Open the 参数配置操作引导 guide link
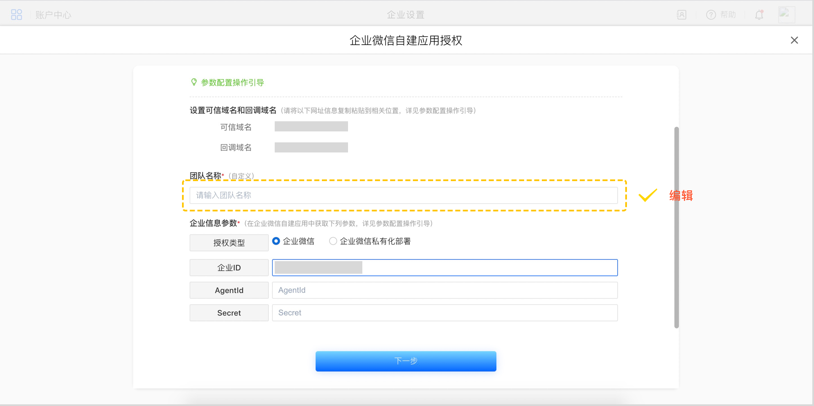Viewport: 814px width, 406px height. 232,83
